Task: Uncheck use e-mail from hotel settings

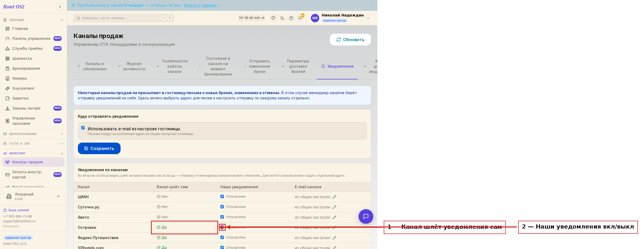Action: pos(83,128)
